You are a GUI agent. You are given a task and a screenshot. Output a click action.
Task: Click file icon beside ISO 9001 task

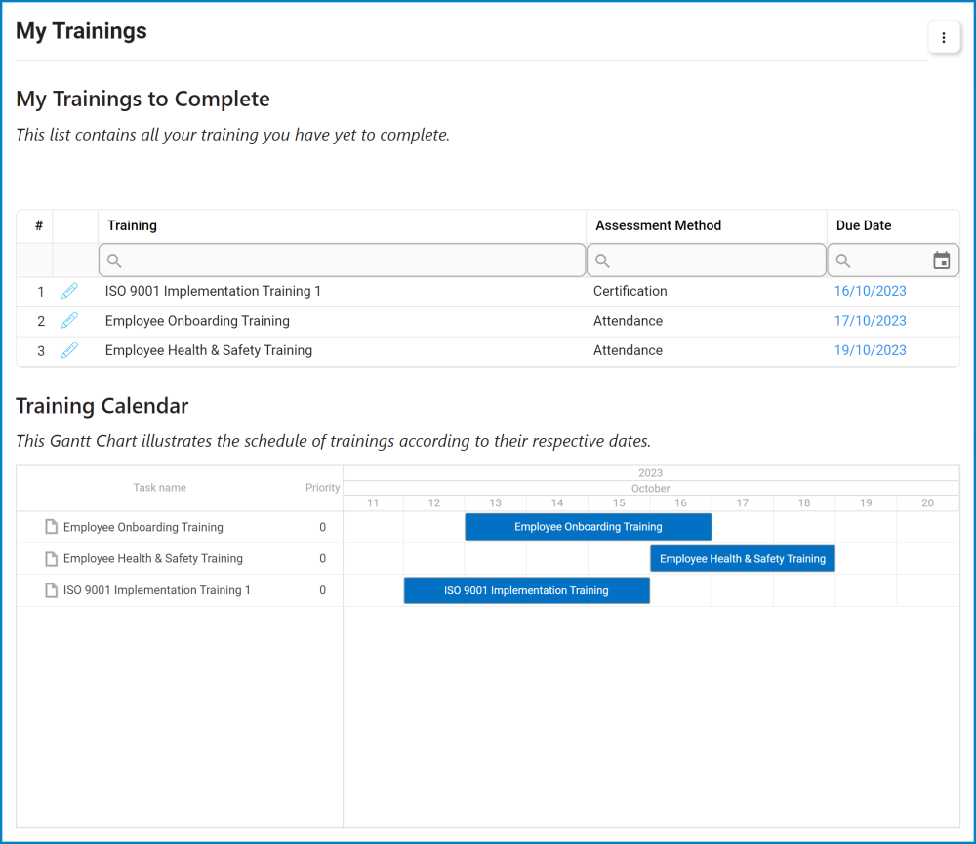[51, 590]
